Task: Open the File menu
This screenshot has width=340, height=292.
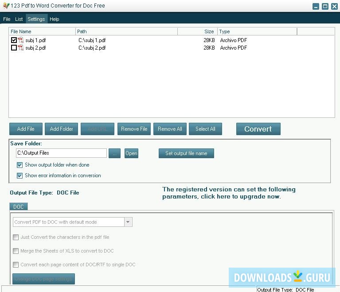Action: point(7,19)
